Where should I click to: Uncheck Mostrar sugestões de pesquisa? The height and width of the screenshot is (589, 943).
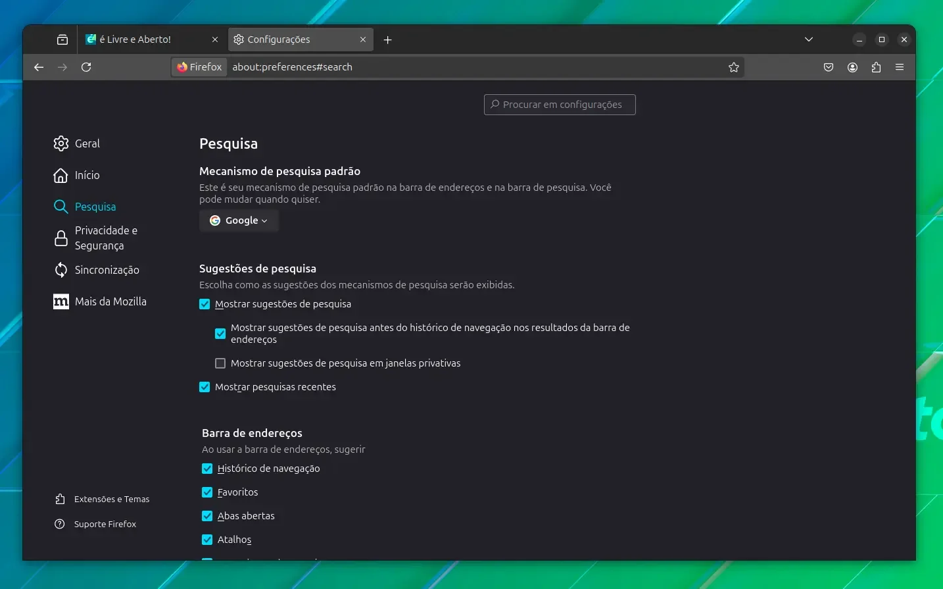205,304
